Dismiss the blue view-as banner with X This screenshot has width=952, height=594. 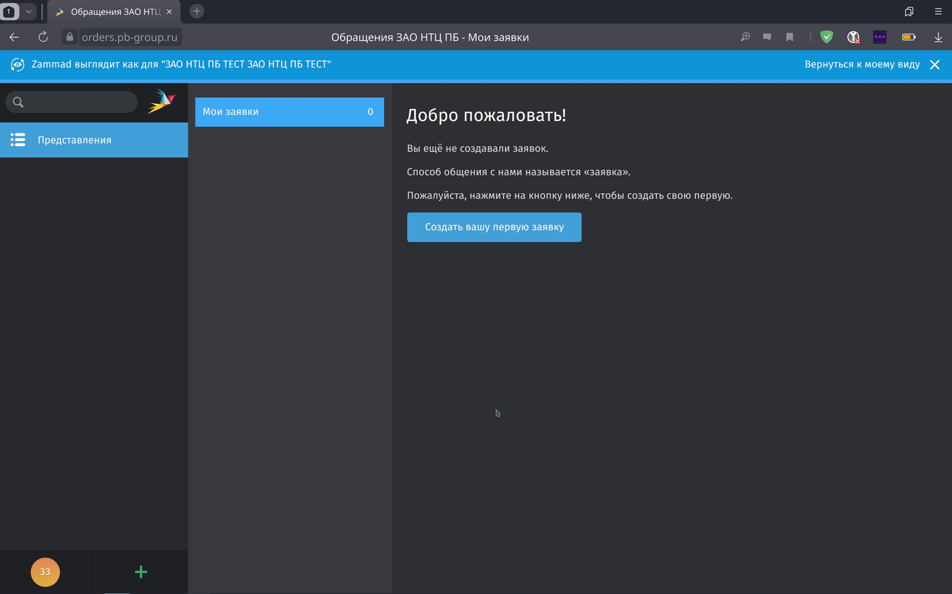(934, 65)
